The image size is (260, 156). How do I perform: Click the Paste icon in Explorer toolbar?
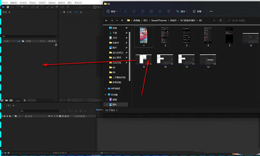pyautogui.click(x=143, y=11)
